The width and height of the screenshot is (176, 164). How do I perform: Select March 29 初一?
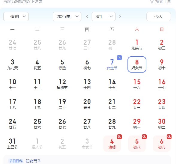click(137, 124)
